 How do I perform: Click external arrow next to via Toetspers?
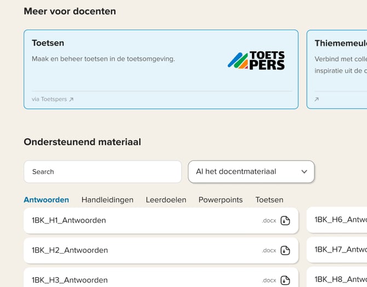[71, 100]
